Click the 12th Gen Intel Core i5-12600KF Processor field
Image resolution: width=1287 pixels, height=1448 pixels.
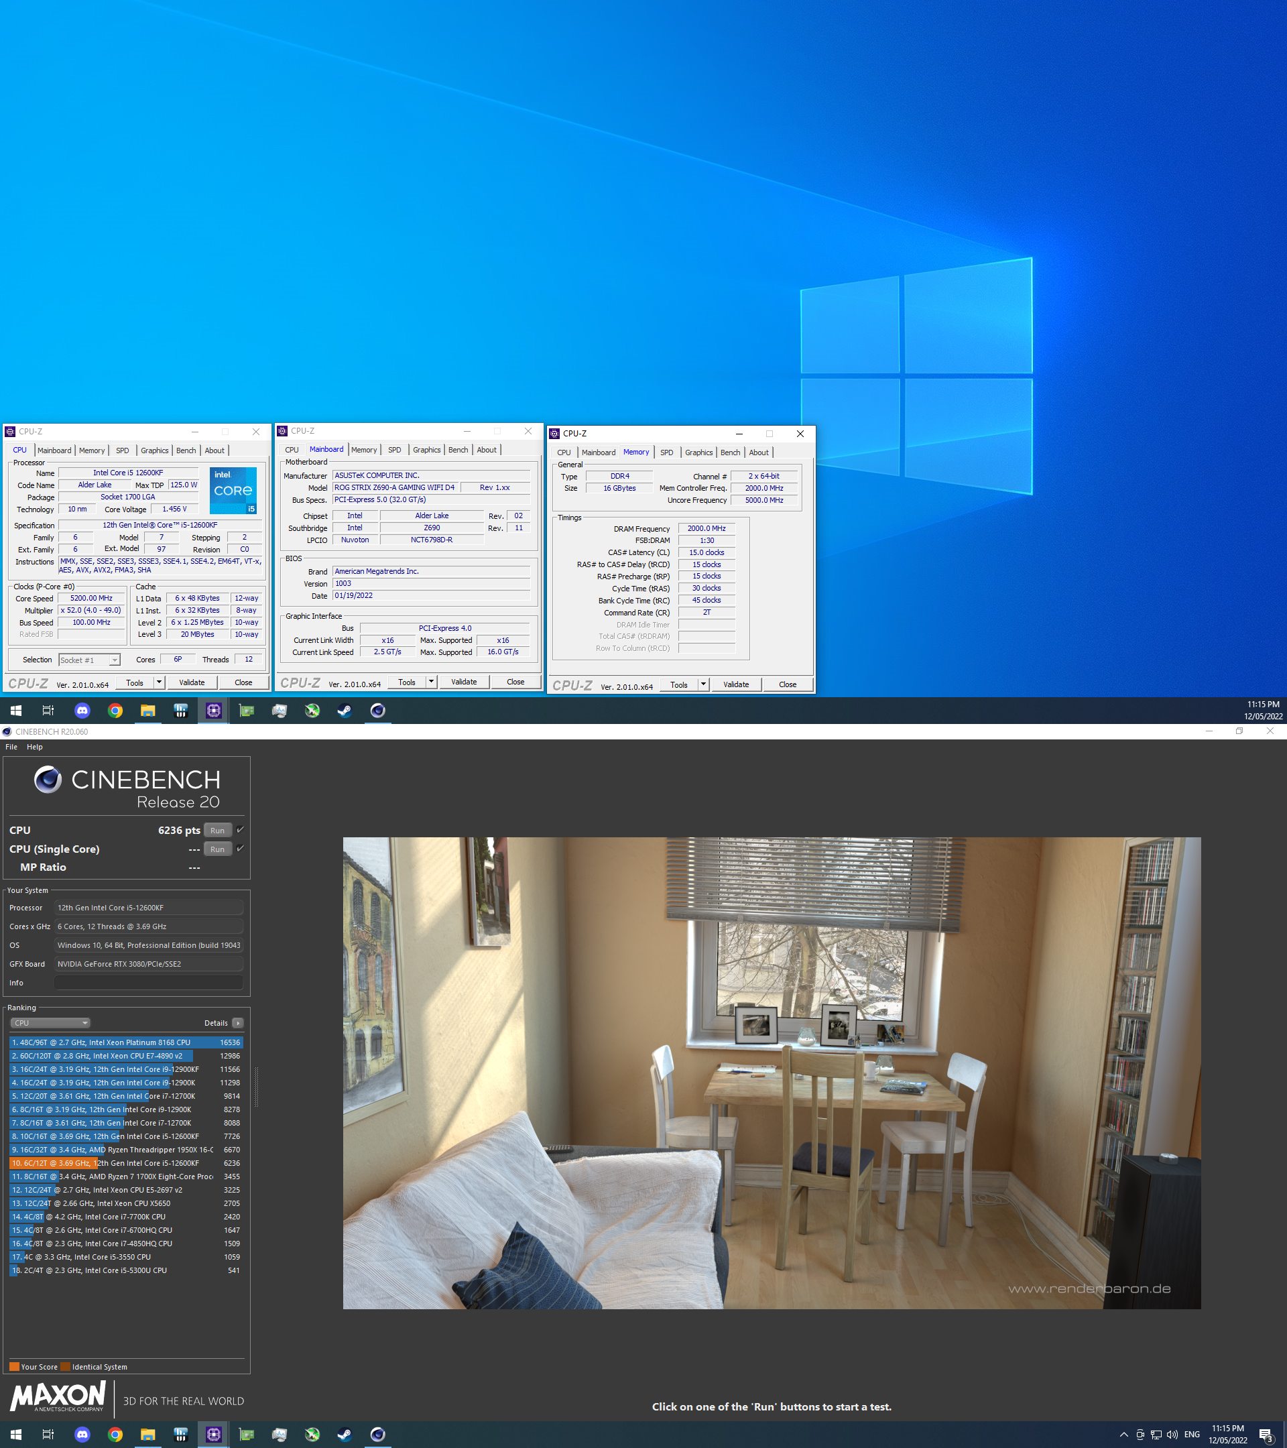[x=149, y=908]
